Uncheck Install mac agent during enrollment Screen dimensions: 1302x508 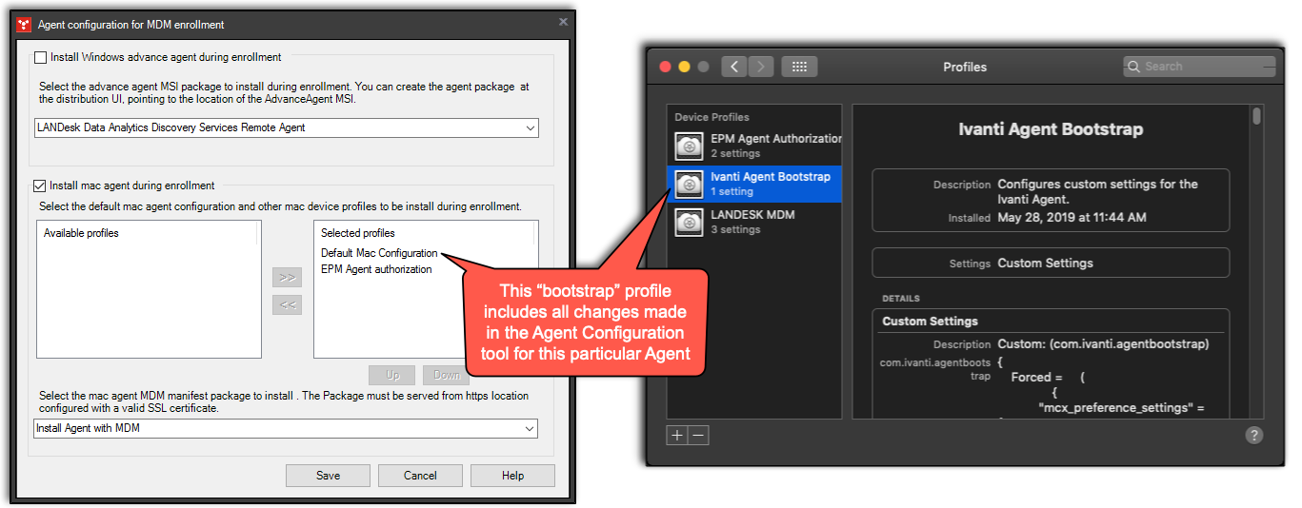(x=41, y=186)
